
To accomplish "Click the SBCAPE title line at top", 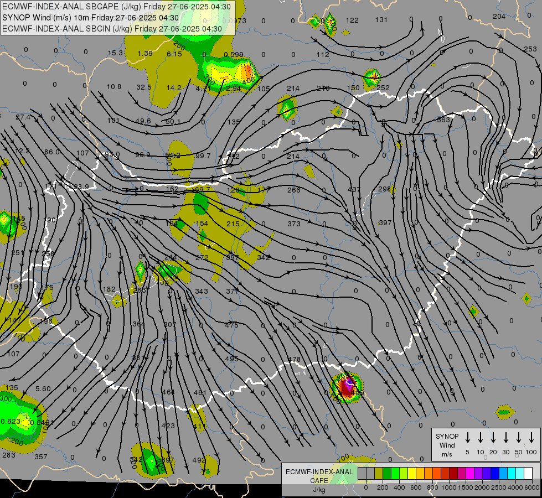I will 116,7.
